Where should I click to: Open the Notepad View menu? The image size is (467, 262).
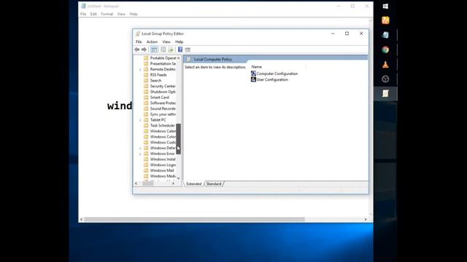[121, 14]
